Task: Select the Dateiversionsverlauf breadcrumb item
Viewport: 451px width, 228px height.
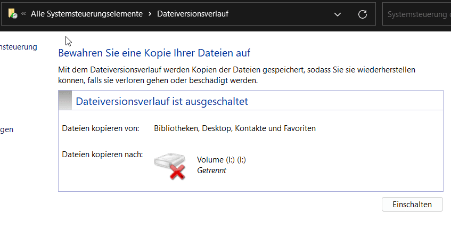Action: 193,14
